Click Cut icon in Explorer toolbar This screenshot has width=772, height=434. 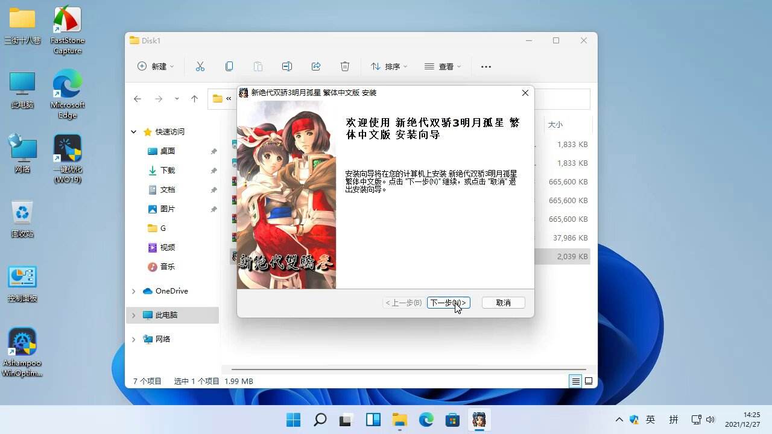[x=200, y=66]
